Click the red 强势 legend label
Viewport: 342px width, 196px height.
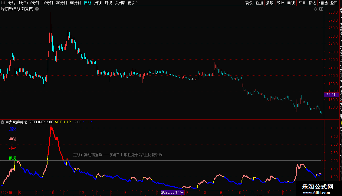[x=13, y=148]
